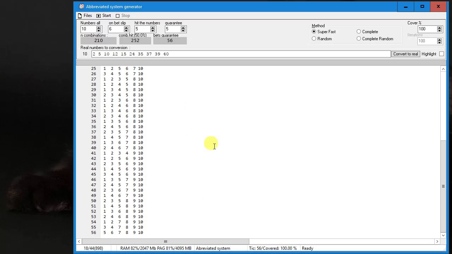Decrease the Numbers all value
The image size is (452, 254).
point(99,31)
